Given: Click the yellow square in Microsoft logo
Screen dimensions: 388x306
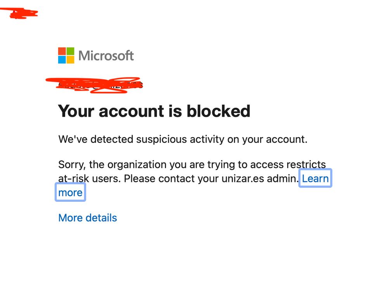Looking at the screenshot, I should [70, 59].
